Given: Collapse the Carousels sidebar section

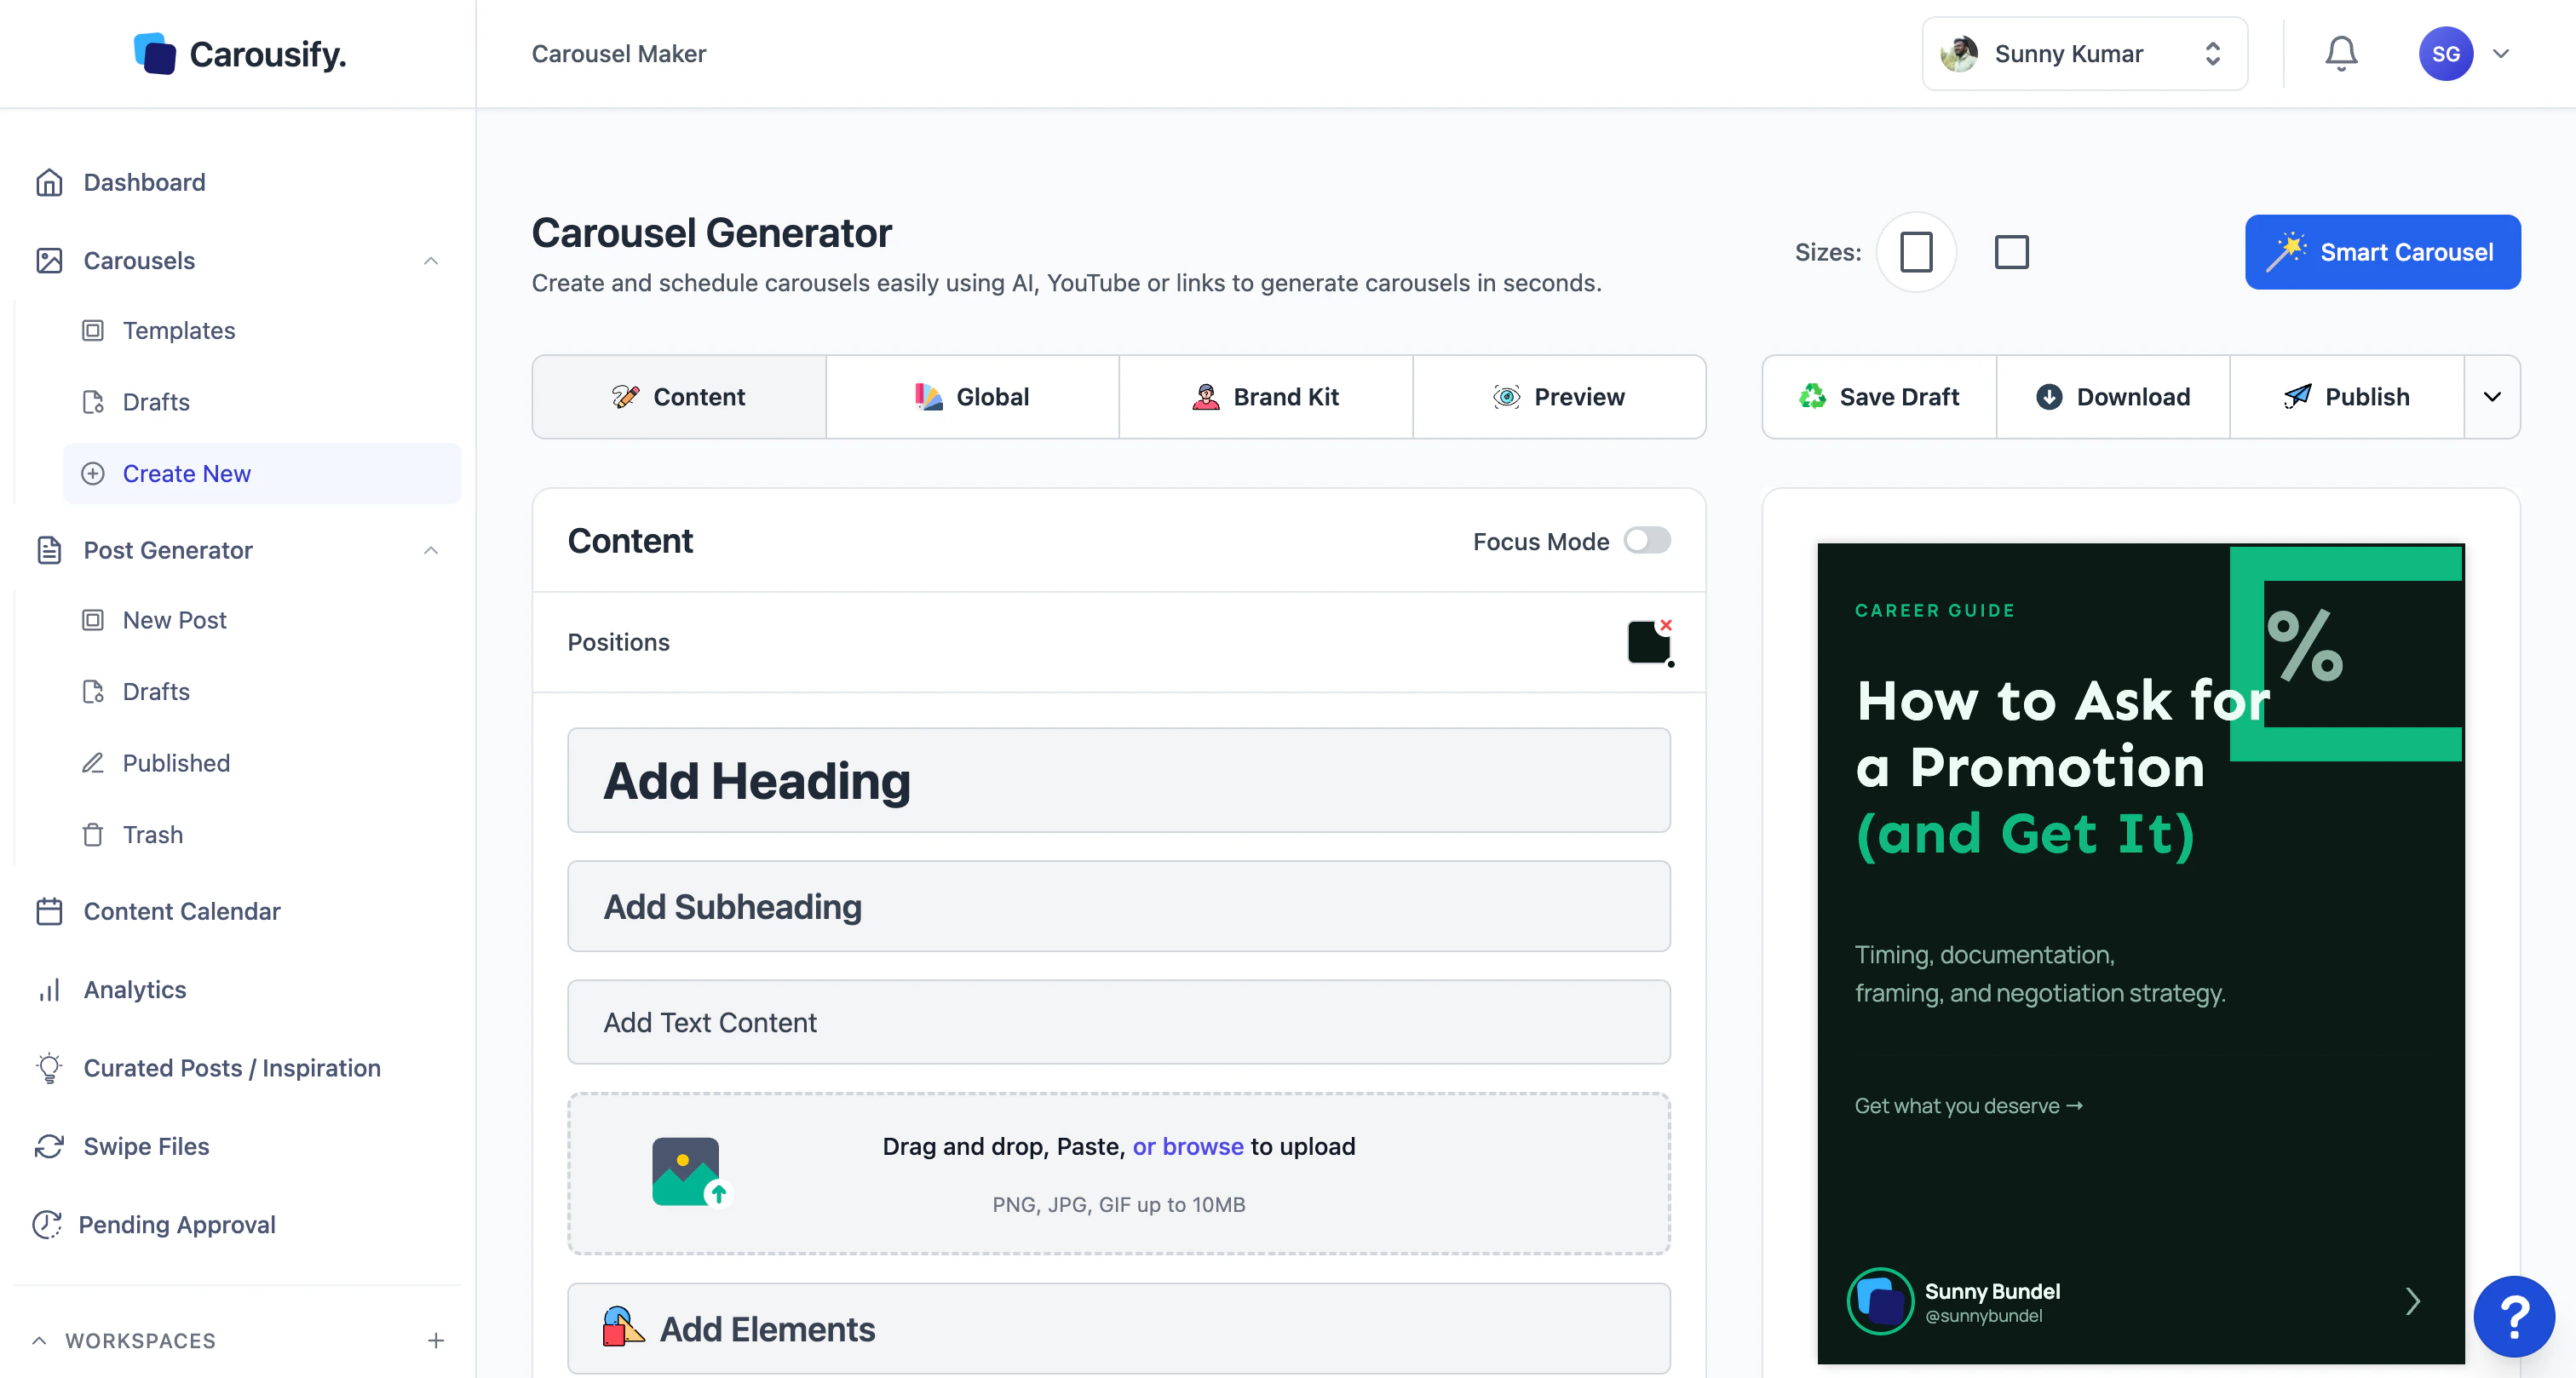Looking at the screenshot, I should [x=431, y=261].
